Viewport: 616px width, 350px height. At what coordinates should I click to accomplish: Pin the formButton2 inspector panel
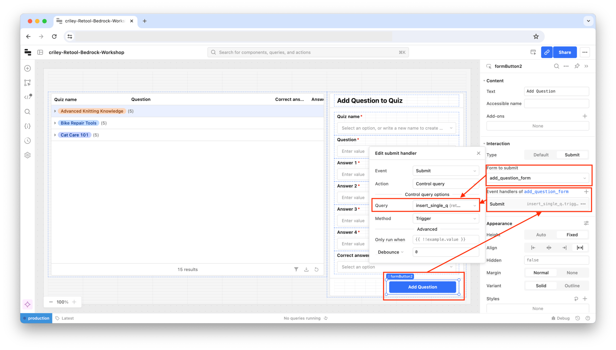click(x=577, y=66)
